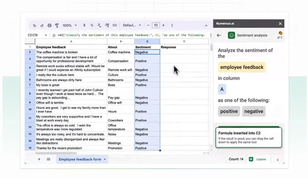
Task: Open the Default font dropdown
Action: 132,25
